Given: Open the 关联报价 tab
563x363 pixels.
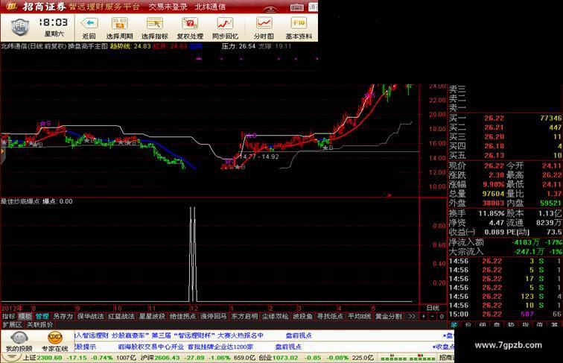Looking at the screenshot, I should pos(40,324).
